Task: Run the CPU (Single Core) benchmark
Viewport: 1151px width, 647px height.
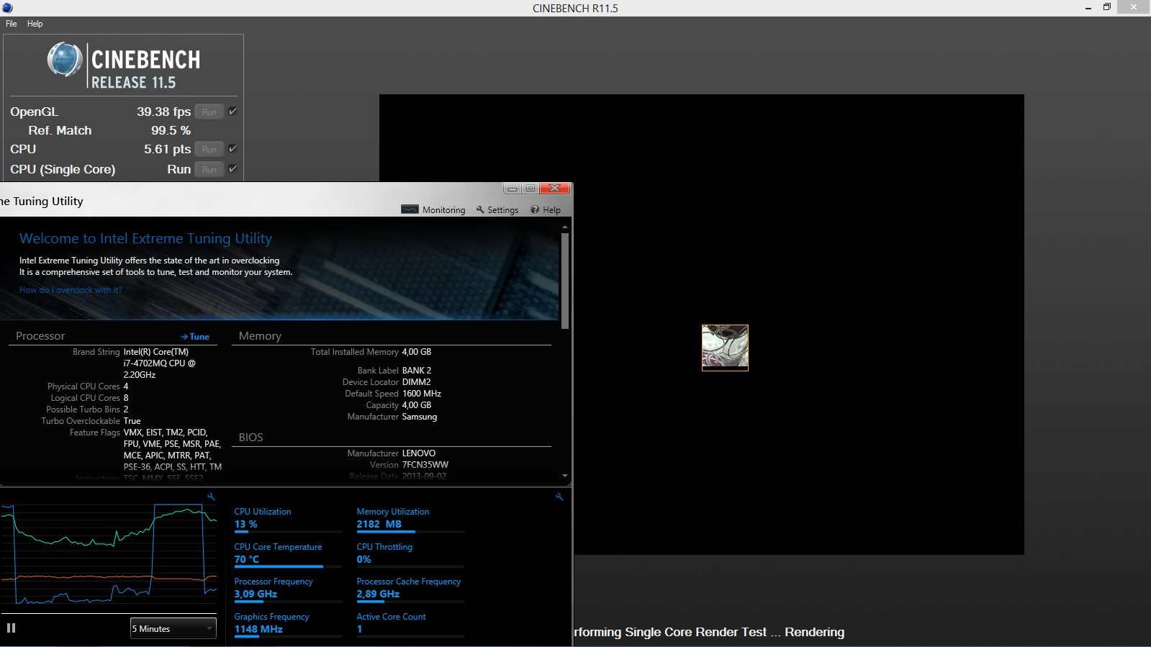Action: point(209,169)
